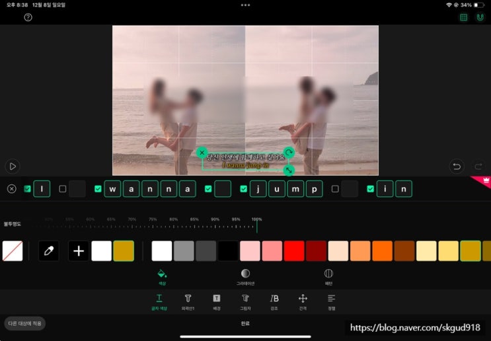491x341 pixels.
Task: Open the 정렬 alignment option
Action: pos(331,302)
